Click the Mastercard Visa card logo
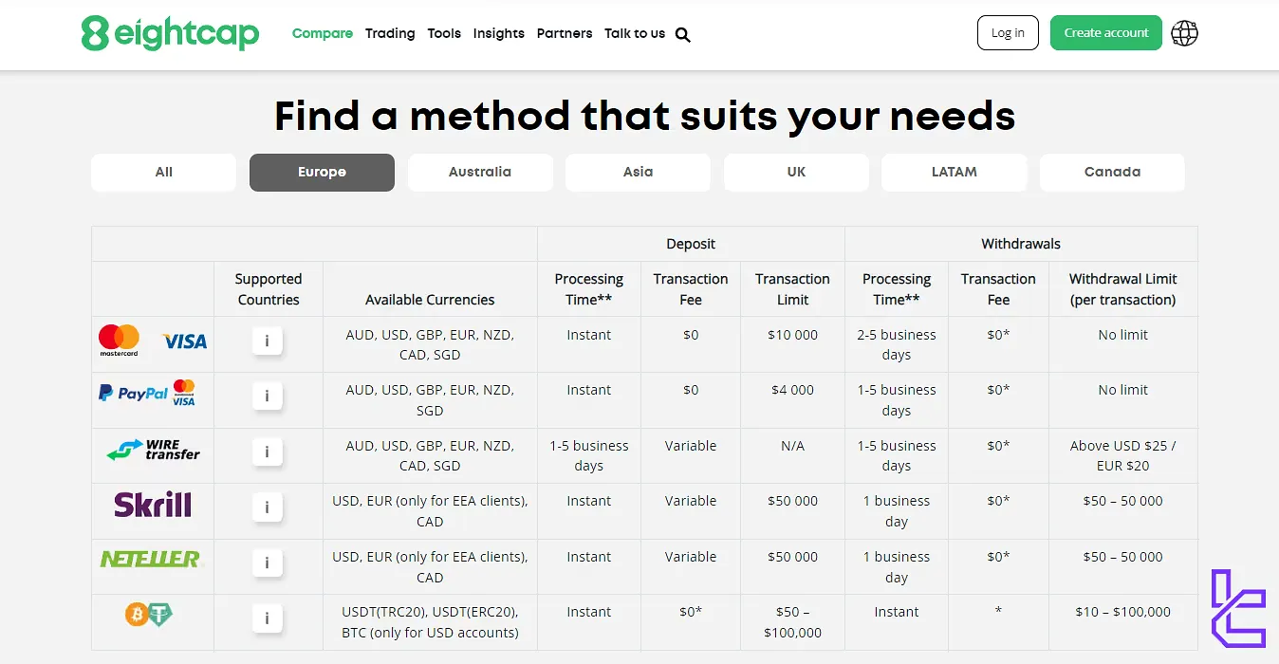The image size is (1279, 664). coord(153,341)
